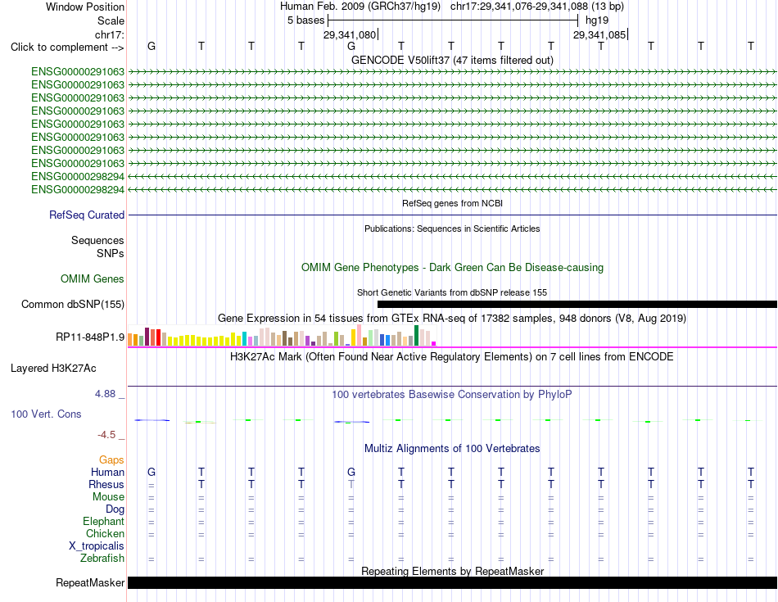The height and width of the screenshot is (602, 778).
Task: Click the SNPs track label
Action: (111, 253)
